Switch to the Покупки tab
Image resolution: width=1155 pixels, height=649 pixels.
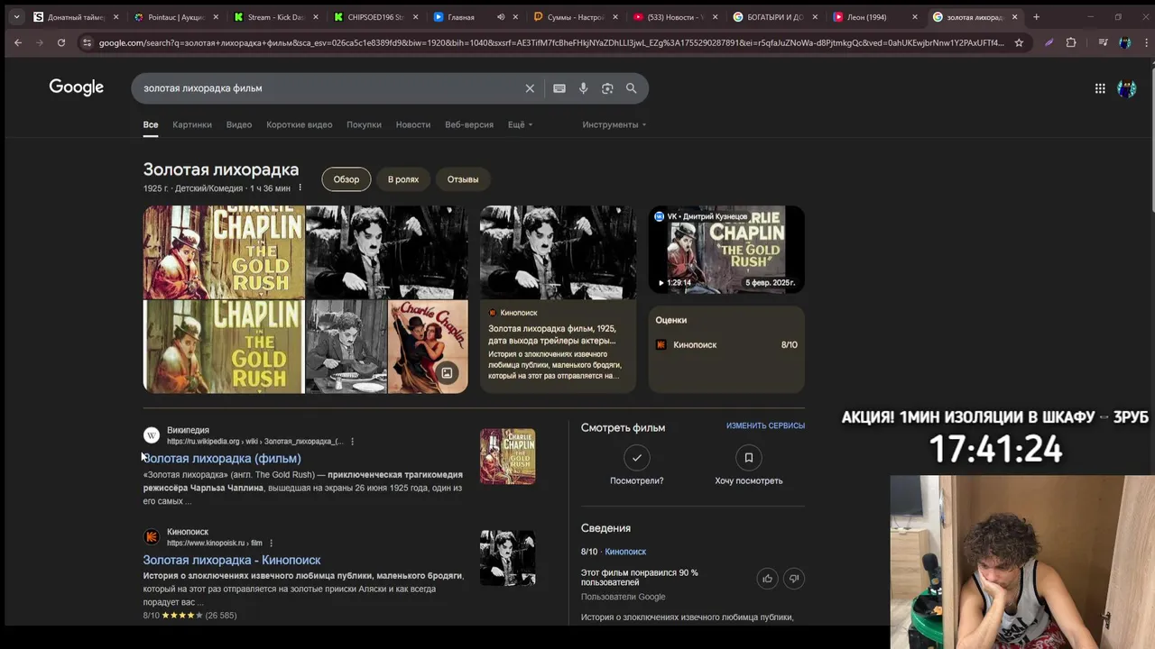click(364, 124)
